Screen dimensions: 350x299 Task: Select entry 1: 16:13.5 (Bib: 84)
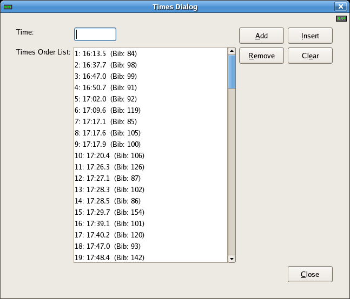tap(105, 53)
